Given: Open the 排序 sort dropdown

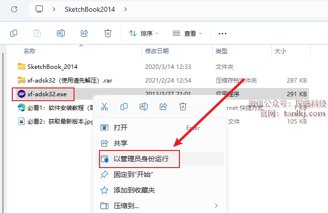Looking at the screenshot, I should tap(144, 33).
